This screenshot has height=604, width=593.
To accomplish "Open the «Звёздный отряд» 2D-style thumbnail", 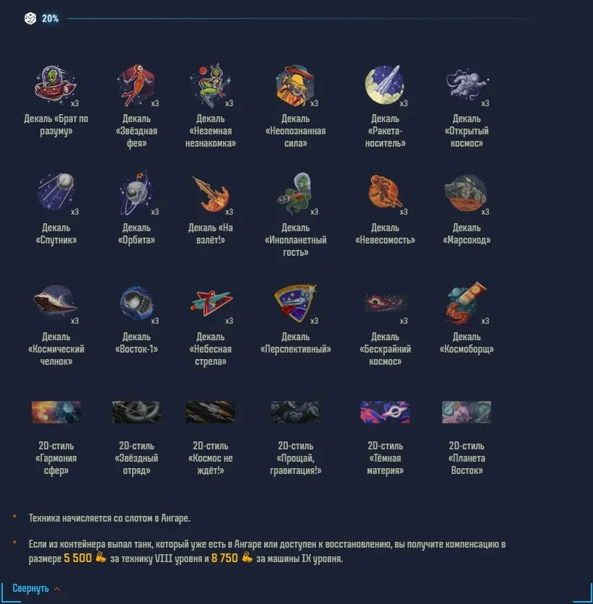I will click(136, 412).
